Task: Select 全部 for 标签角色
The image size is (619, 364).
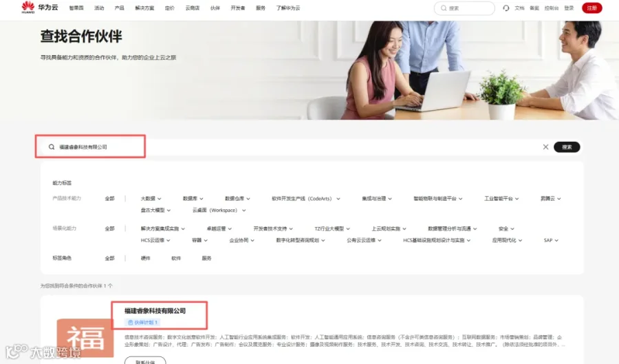Action: coord(110,258)
